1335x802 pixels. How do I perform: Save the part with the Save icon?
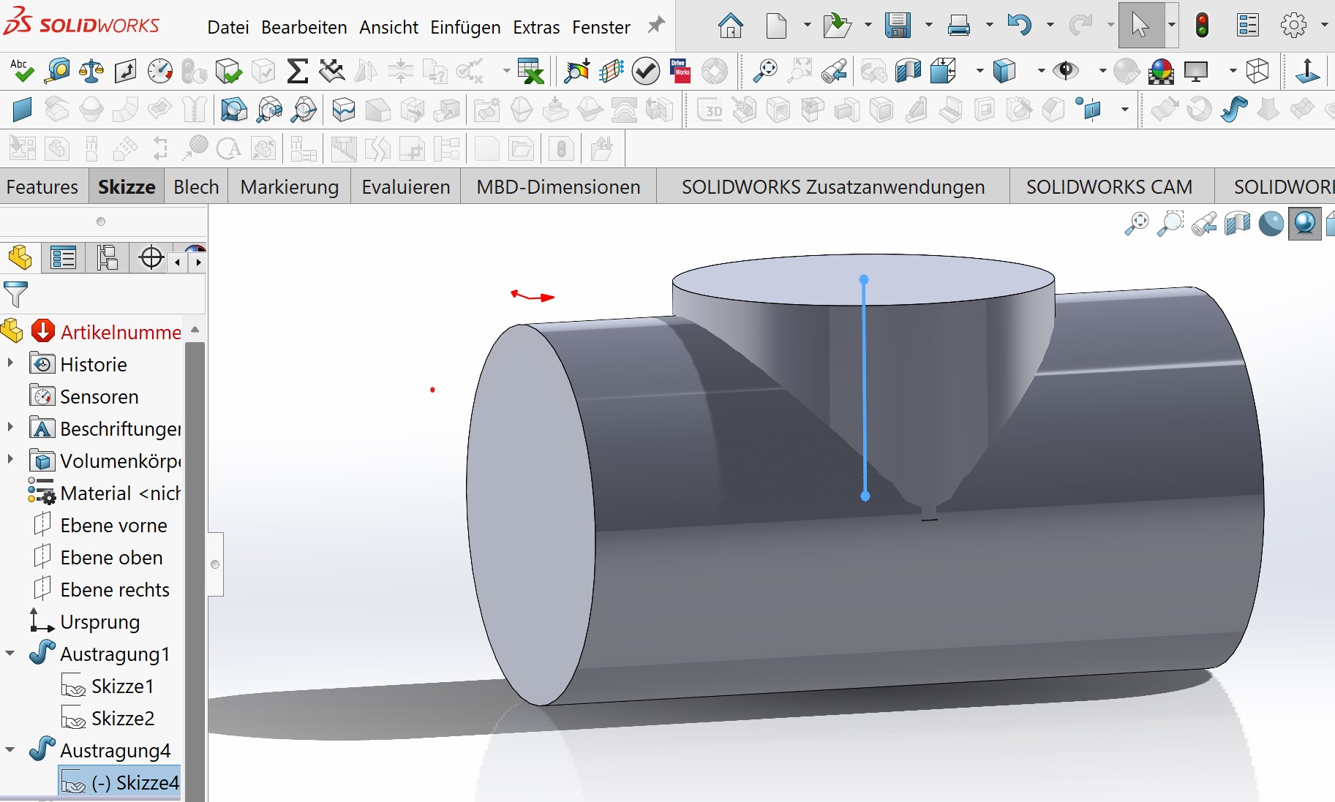tap(898, 26)
